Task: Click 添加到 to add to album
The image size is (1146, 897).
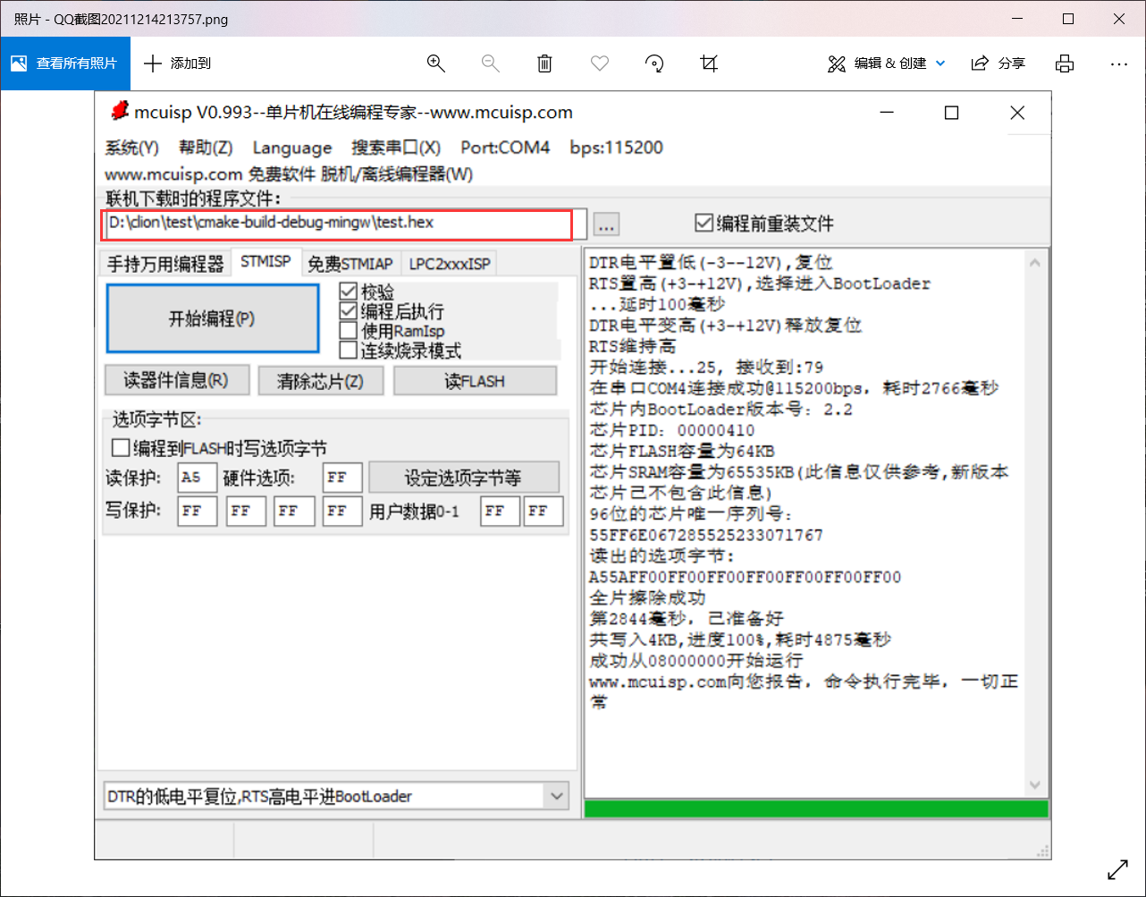Action: point(178,63)
